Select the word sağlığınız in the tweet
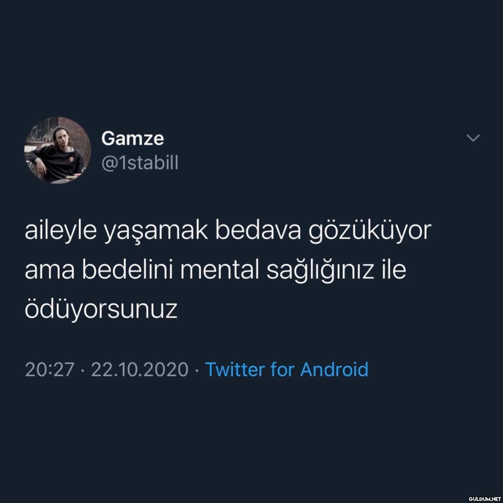Screen dimensions: 503x503 coord(320,271)
